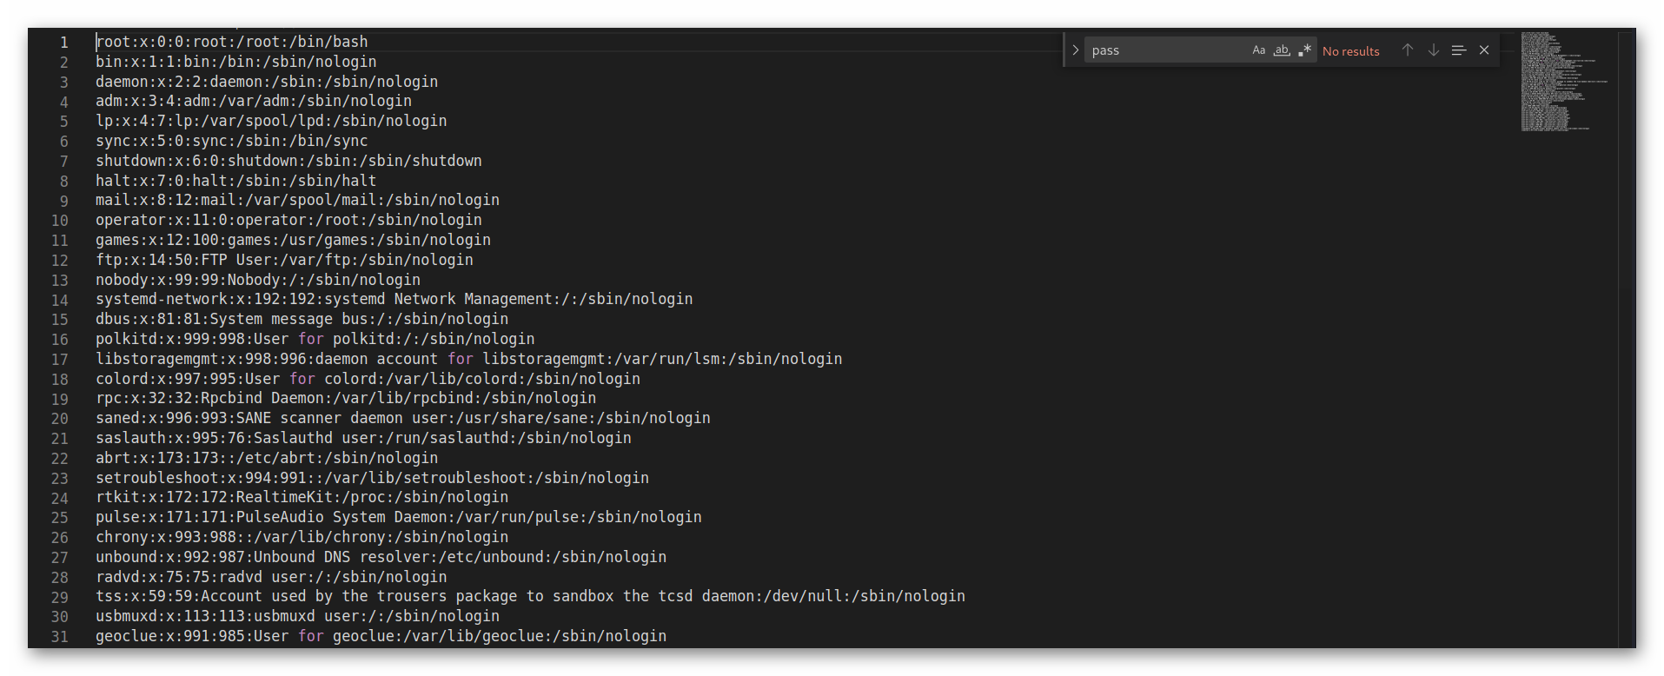Click line number 17 in gutter

click(59, 360)
